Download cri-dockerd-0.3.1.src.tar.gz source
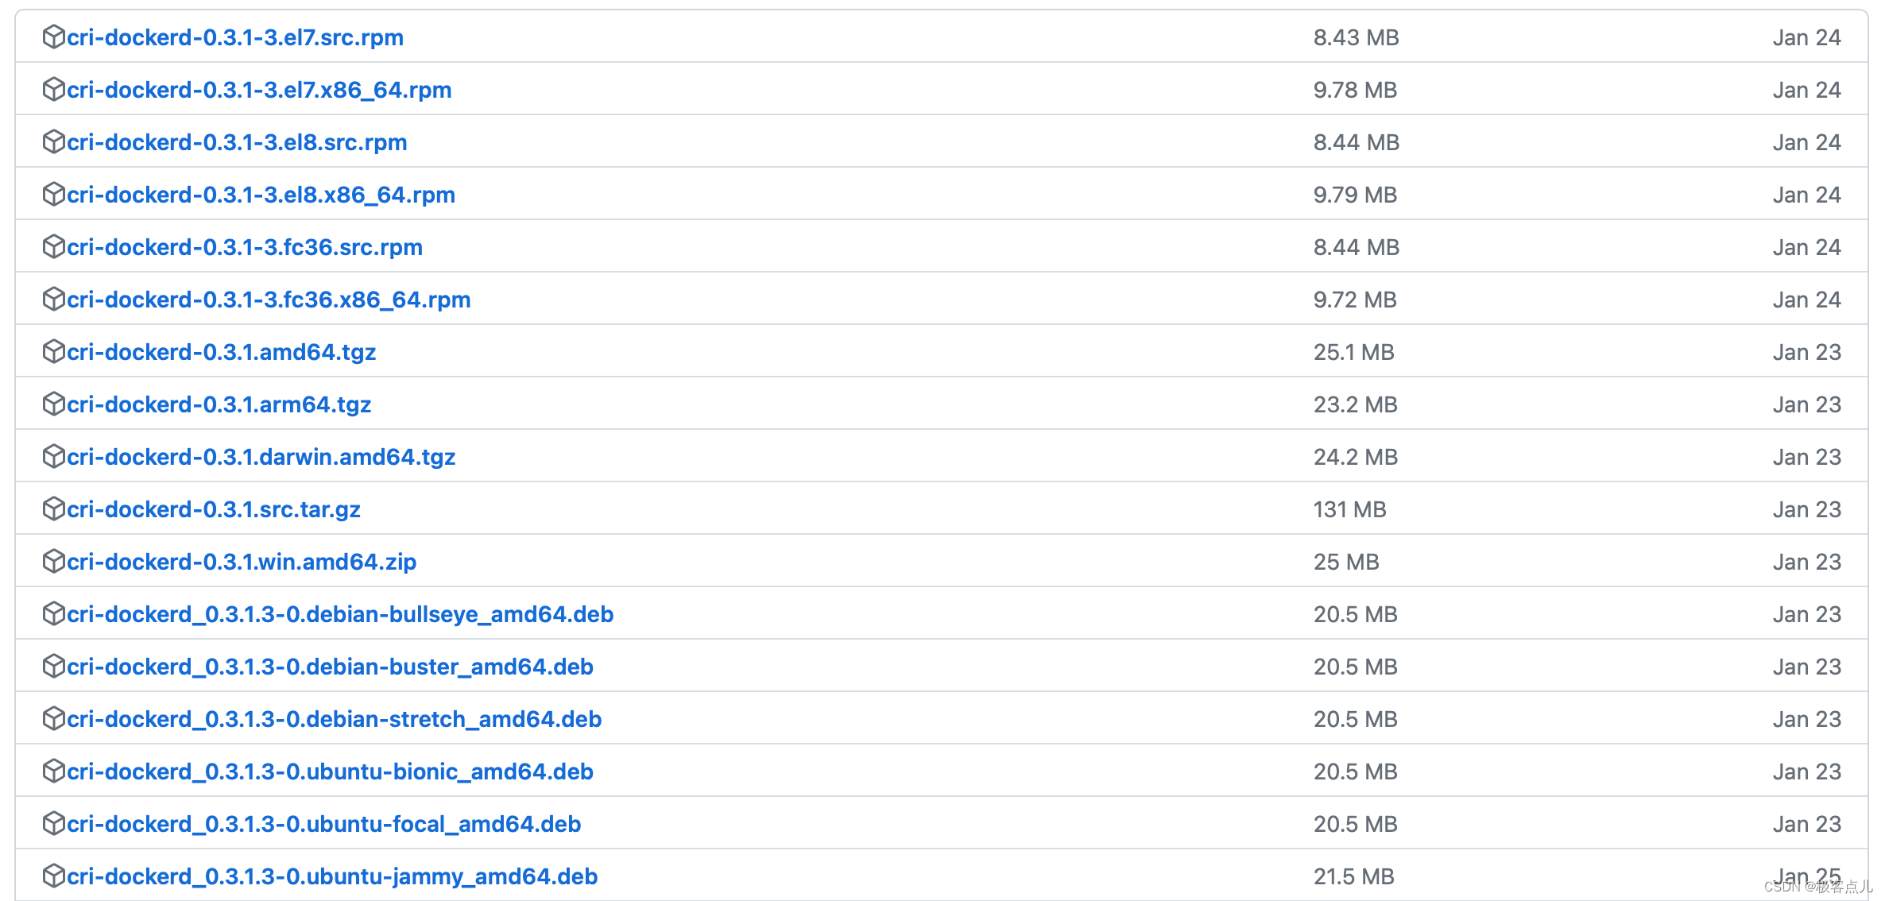This screenshot has width=1885, height=901. [x=214, y=509]
